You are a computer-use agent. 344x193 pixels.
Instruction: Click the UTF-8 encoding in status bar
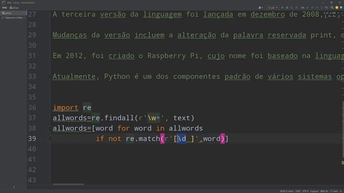(305, 191)
